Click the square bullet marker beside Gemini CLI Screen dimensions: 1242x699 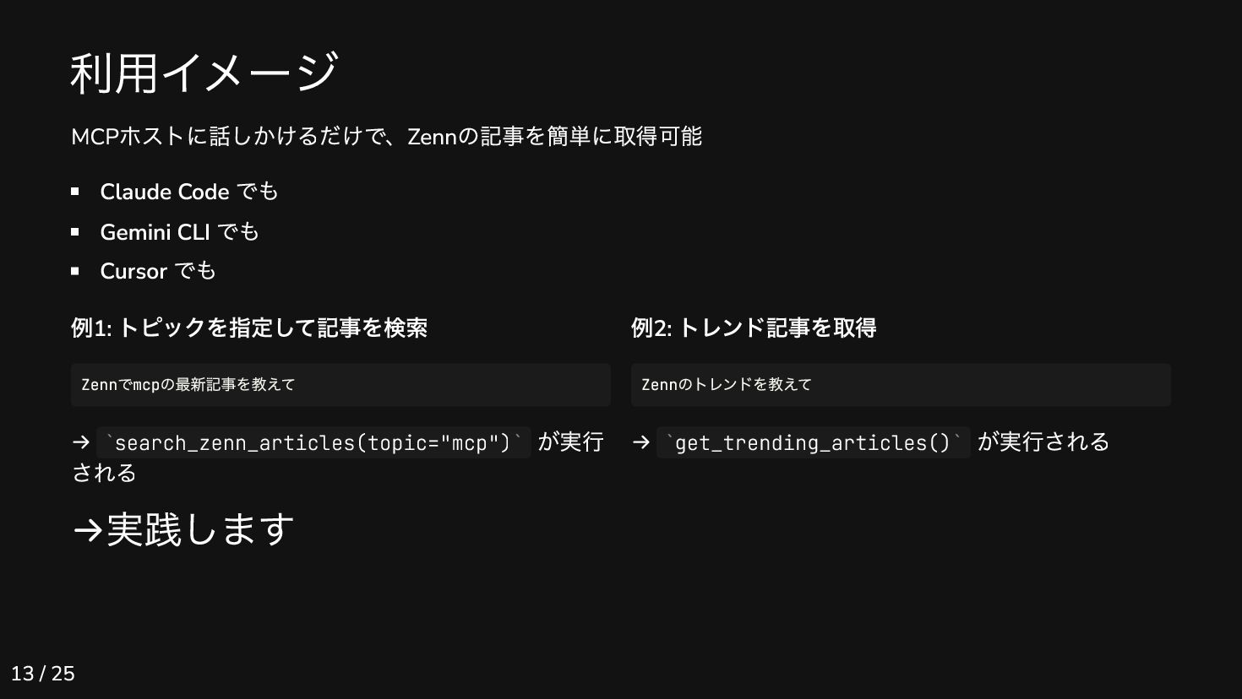click(75, 231)
